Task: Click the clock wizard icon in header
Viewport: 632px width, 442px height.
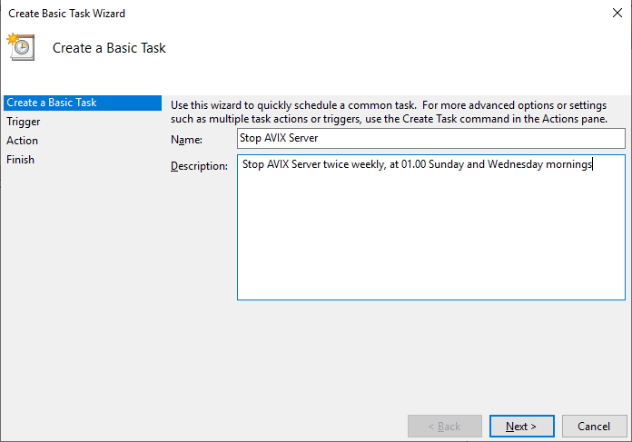Action: [20, 47]
